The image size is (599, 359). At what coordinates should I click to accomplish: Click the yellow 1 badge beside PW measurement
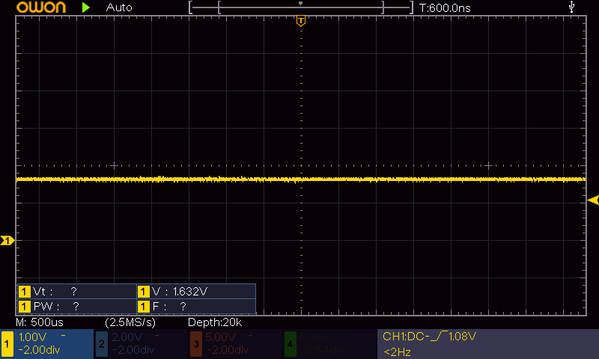[24, 307]
